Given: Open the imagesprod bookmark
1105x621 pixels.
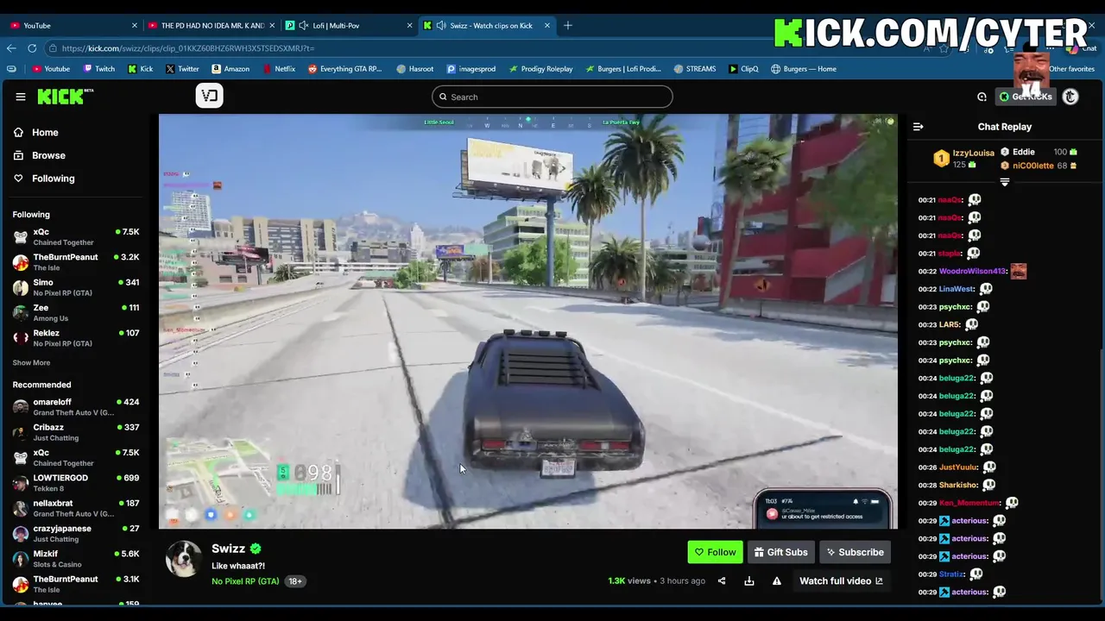Looking at the screenshot, I should click(471, 69).
